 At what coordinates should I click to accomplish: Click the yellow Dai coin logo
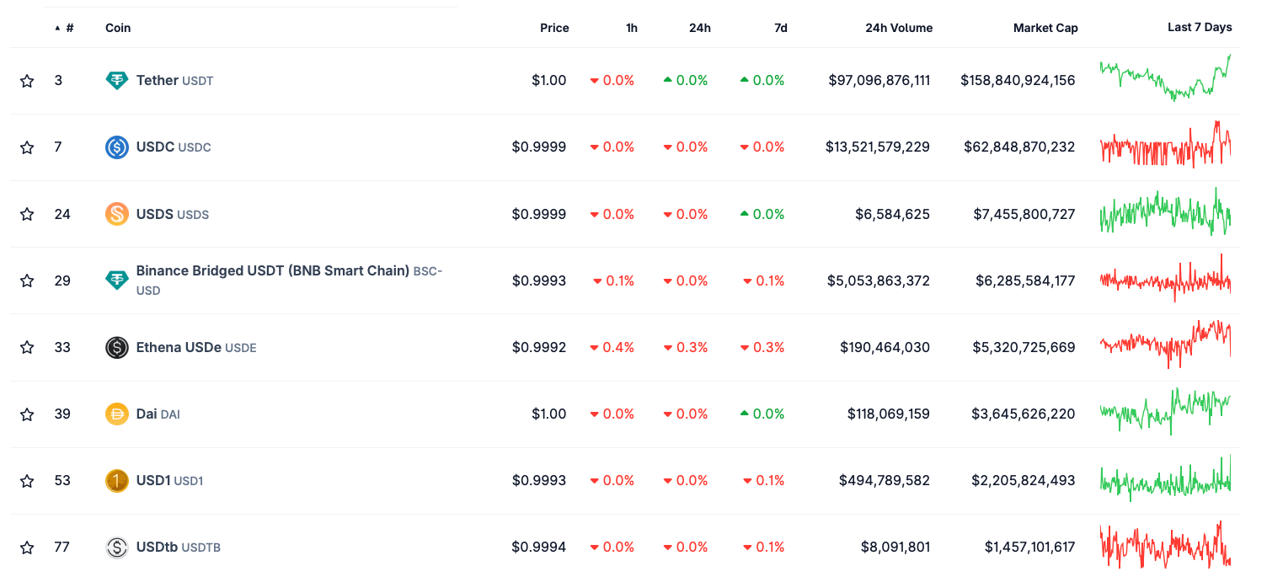pos(117,414)
